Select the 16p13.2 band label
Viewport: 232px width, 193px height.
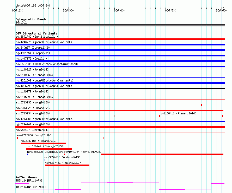(x=21, y=22)
